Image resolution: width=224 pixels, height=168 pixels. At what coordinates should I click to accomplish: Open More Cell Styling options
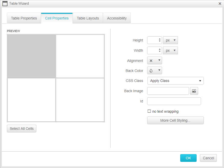tap(175, 120)
